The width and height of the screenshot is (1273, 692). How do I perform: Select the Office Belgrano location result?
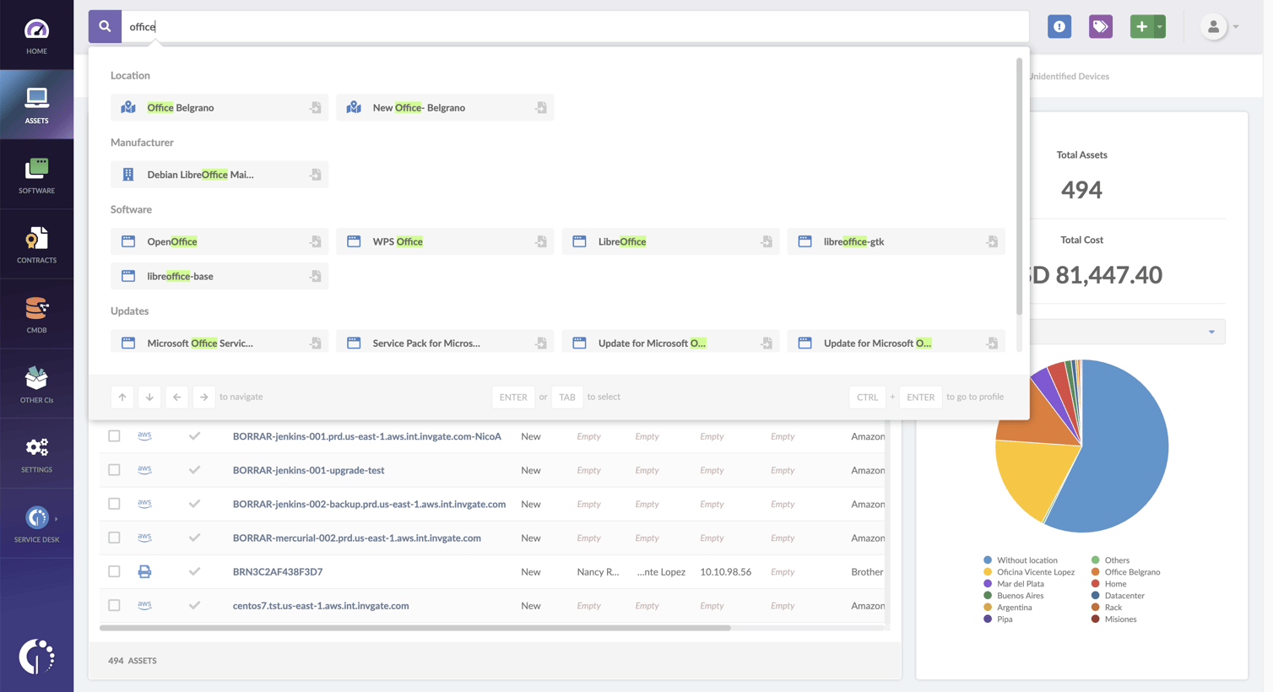pos(180,107)
